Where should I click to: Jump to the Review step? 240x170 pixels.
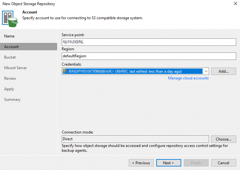pyautogui.click(x=10, y=78)
